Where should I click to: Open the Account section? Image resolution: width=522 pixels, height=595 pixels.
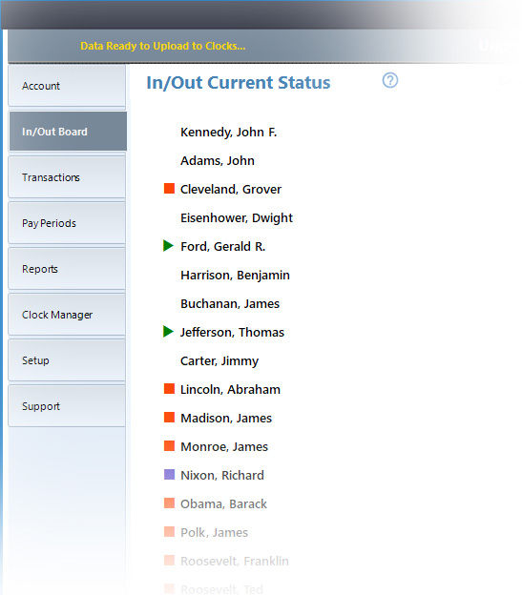click(67, 86)
